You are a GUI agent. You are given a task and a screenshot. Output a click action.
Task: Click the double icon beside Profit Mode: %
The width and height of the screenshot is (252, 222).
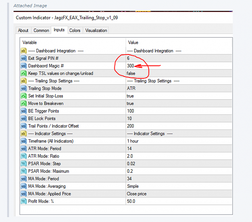(23, 201)
